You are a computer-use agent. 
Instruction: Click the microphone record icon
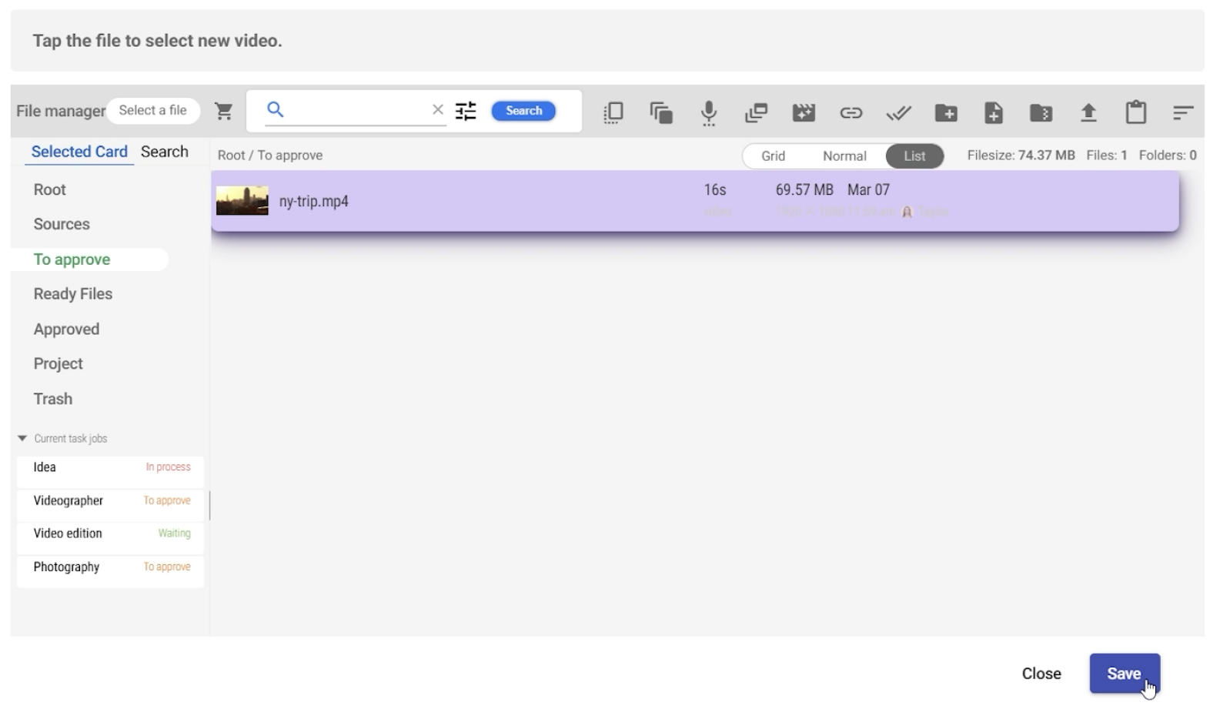tap(708, 112)
